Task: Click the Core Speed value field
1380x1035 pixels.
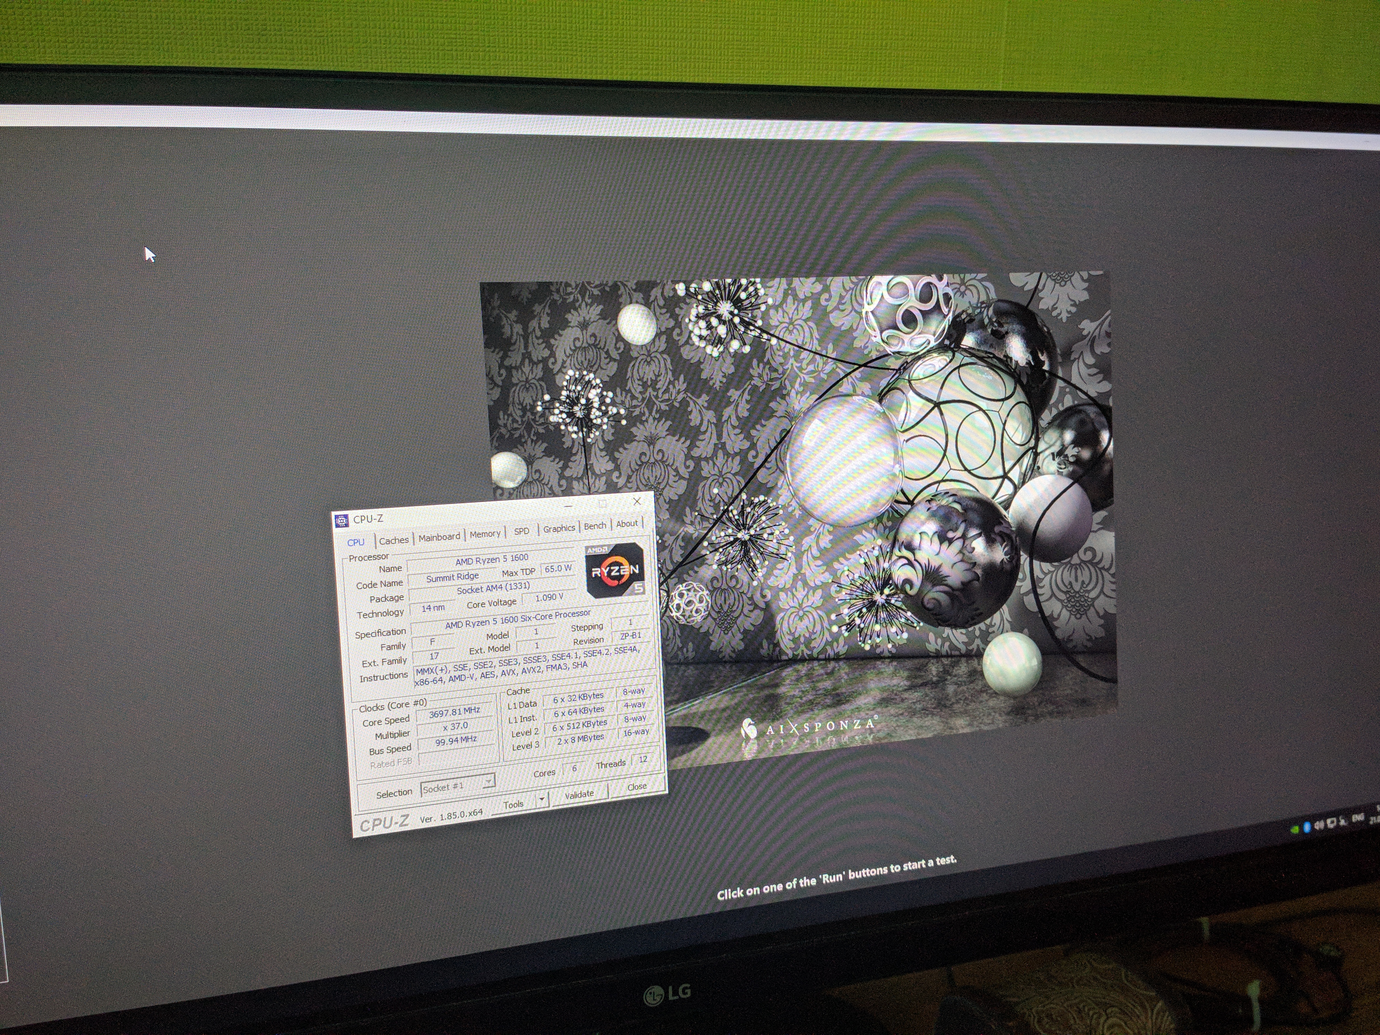Action: 455,712
